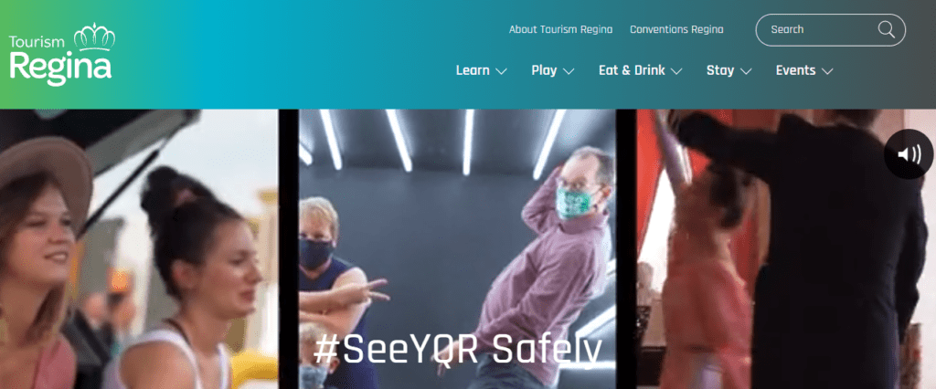Click the magnifying glass search icon

[x=886, y=29]
